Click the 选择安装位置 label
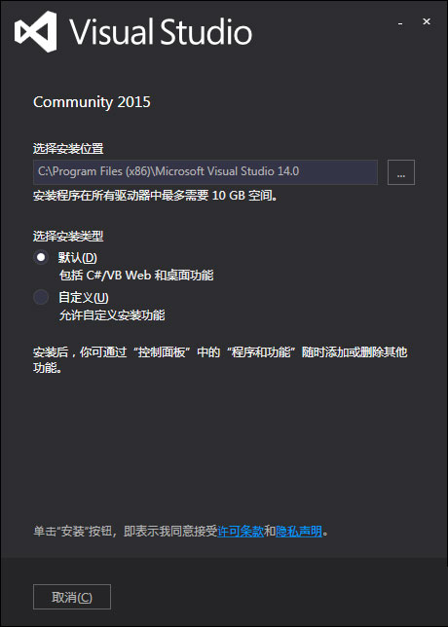 click(x=68, y=149)
